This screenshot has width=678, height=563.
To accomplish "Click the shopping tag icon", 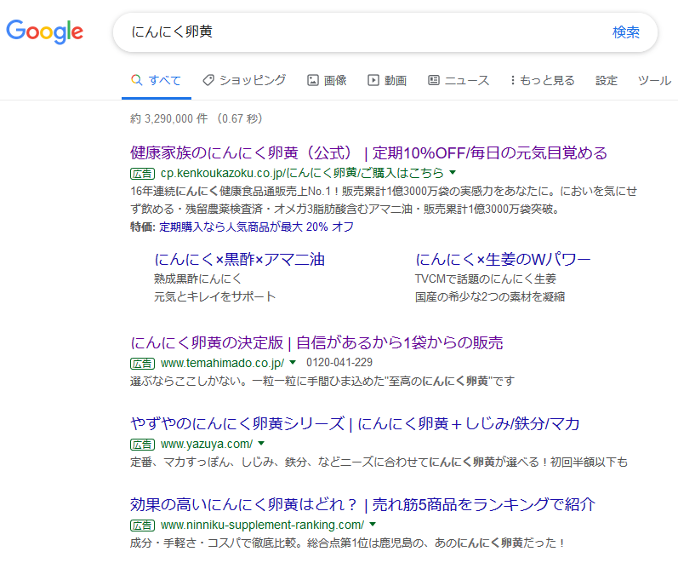I will point(208,80).
